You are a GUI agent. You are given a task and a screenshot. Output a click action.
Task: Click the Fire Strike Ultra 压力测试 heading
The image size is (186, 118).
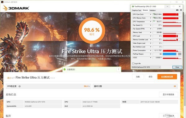(92, 51)
